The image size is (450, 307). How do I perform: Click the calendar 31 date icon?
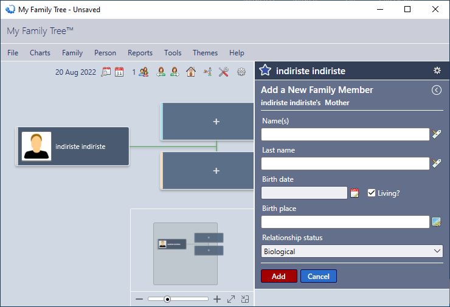click(x=119, y=72)
